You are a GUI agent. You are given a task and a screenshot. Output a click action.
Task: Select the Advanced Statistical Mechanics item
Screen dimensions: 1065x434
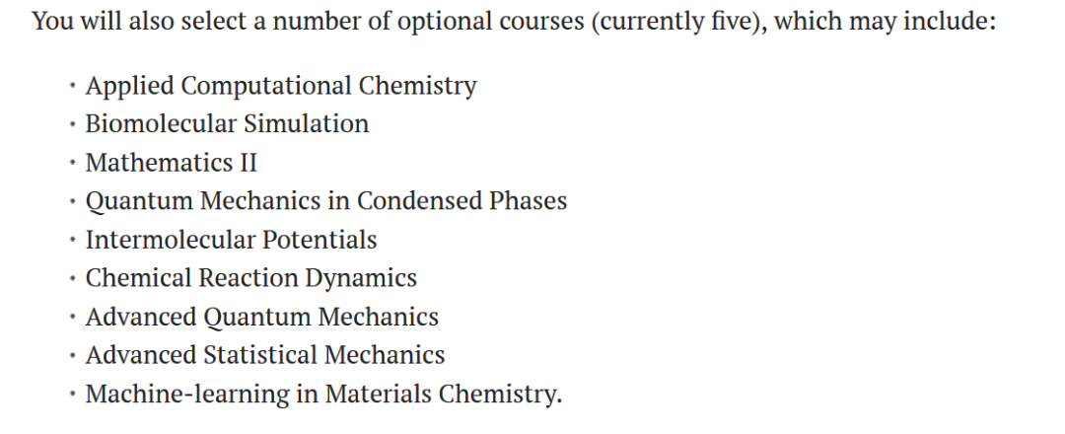point(265,355)
